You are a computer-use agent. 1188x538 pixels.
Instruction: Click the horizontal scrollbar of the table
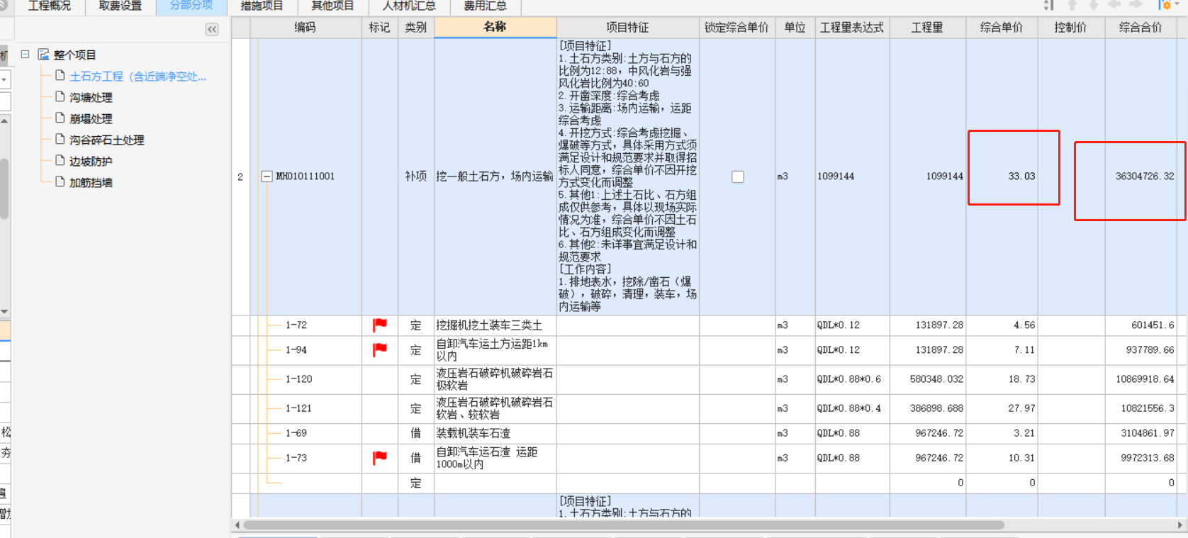click(624, 525)
